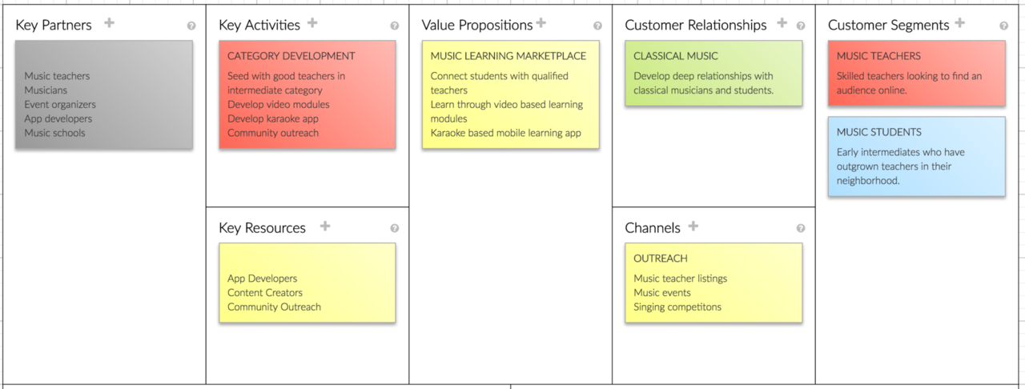This screenshot has width=1025, height=389.
Task: Add a note to Key Activities
Action: point(312,23)
